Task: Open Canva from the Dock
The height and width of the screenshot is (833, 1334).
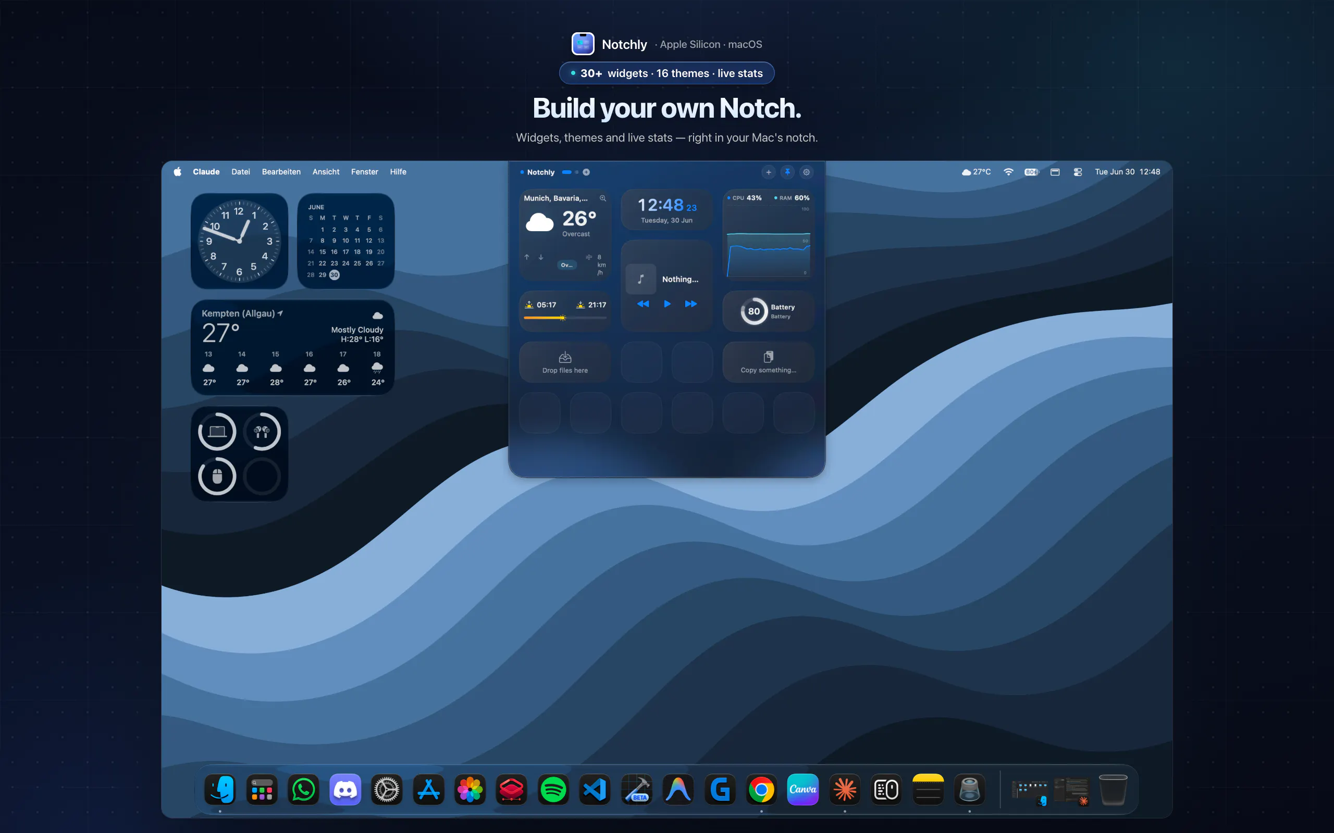Action: [803, 789]
